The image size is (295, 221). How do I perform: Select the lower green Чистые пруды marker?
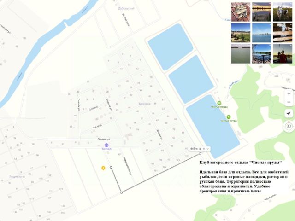point(228,117)
